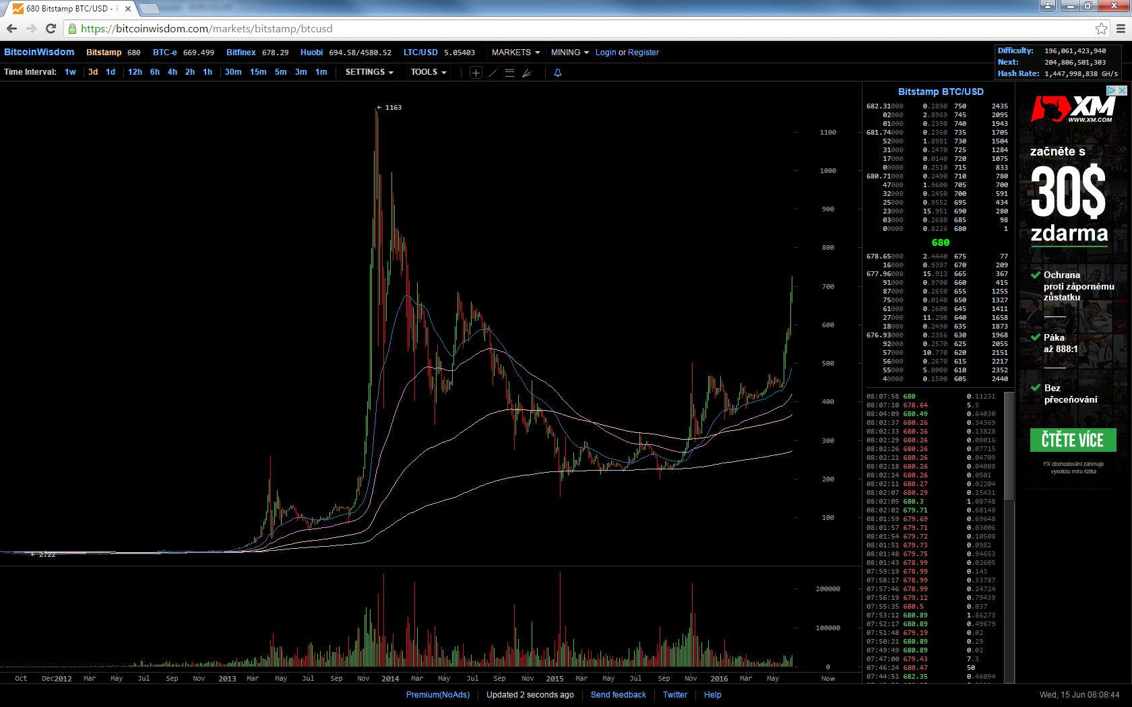Viewport: 1132px width, 707px height.
Task: Click the BitcoinWisdom home logo
Action: (x=39, y=52)
